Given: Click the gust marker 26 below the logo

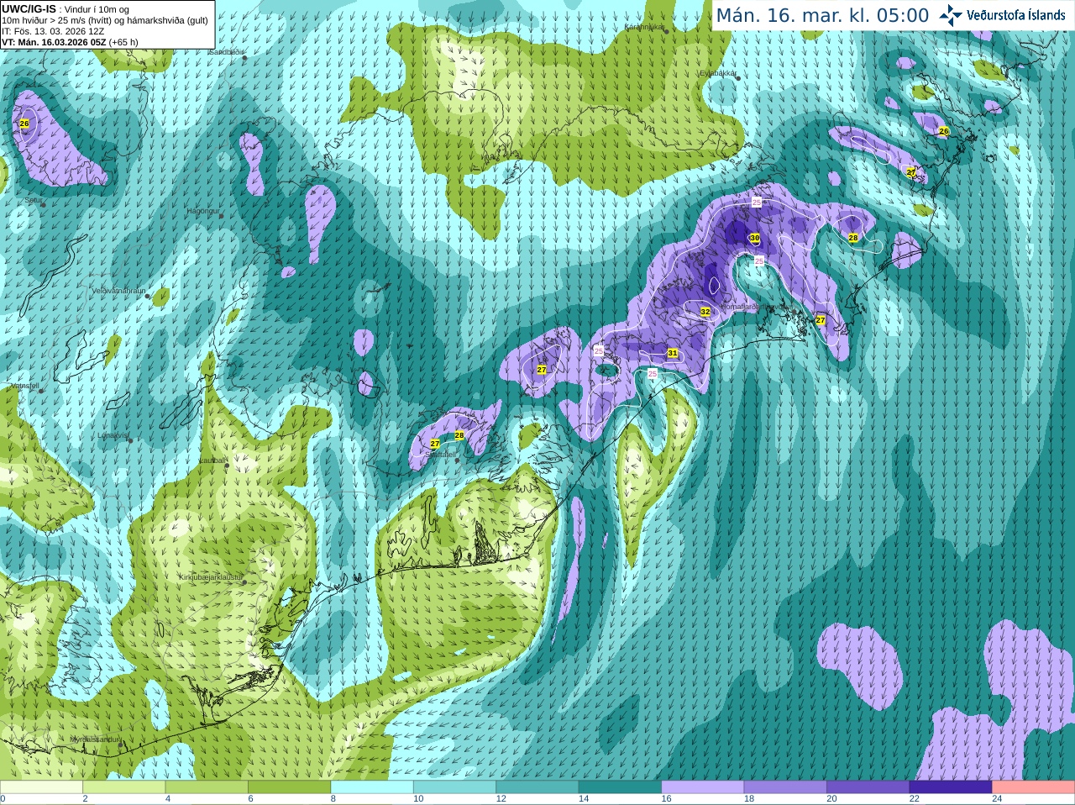Looking at the screenshot, I should tap(944, 131).
